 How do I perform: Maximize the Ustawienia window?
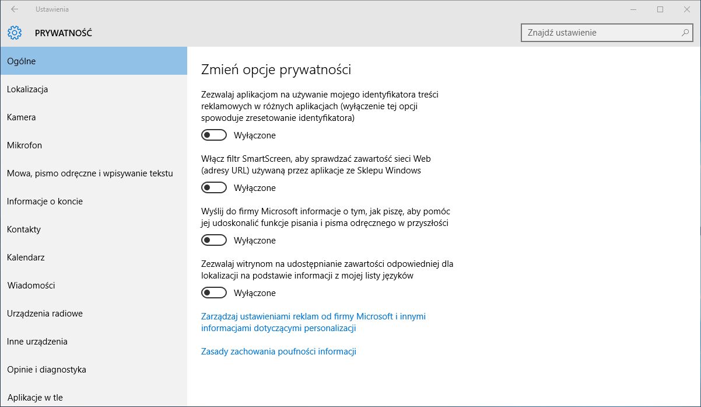660,9
